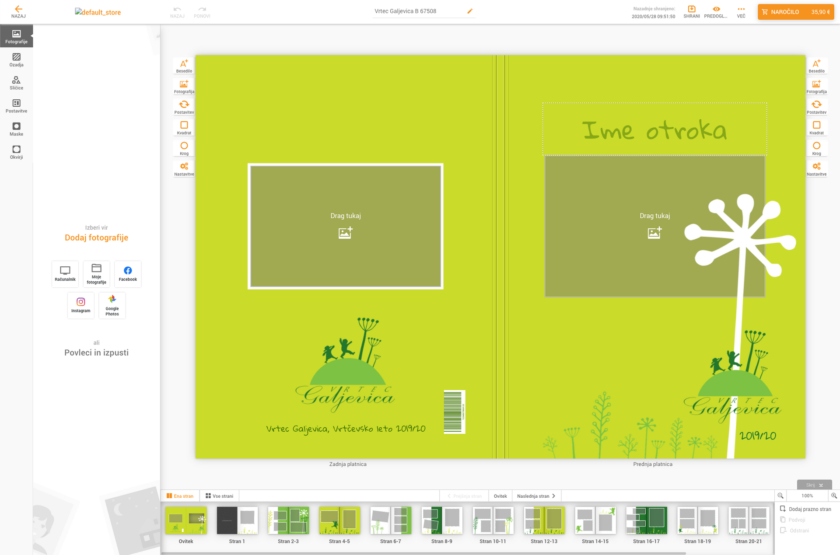This screenshot has height=555, width=840.
Task: Switch to Vse strani view
Action: [219, 496]
